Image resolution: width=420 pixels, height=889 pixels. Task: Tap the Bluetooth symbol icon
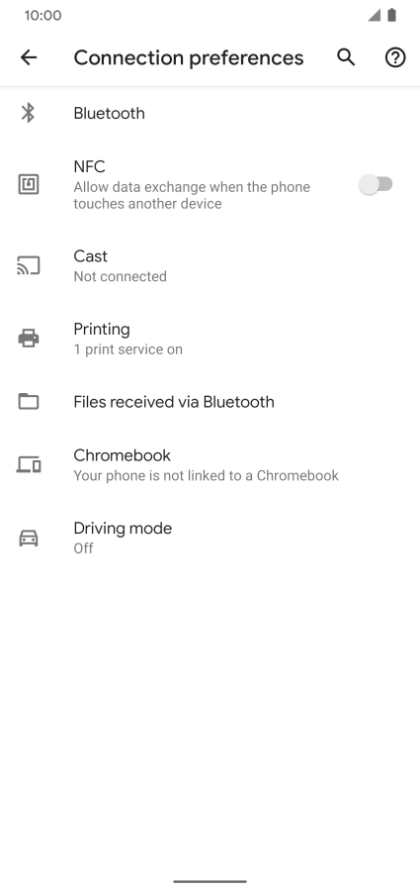pos(29,113)
